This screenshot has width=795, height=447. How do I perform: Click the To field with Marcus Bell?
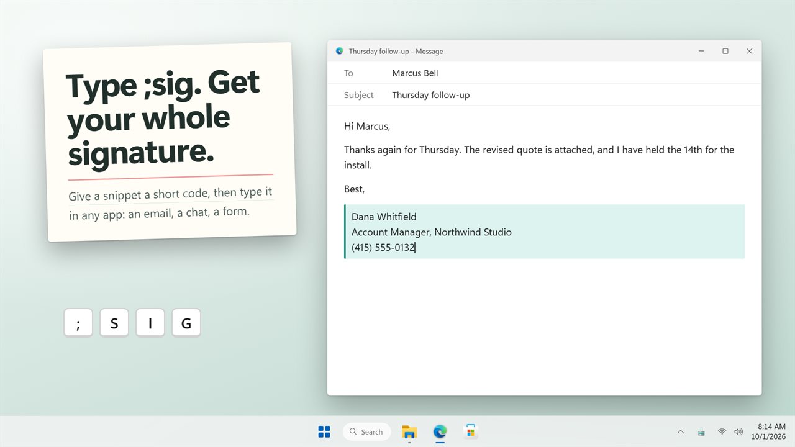544,73
